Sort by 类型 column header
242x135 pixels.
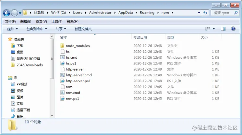click(x=170, y=37)
